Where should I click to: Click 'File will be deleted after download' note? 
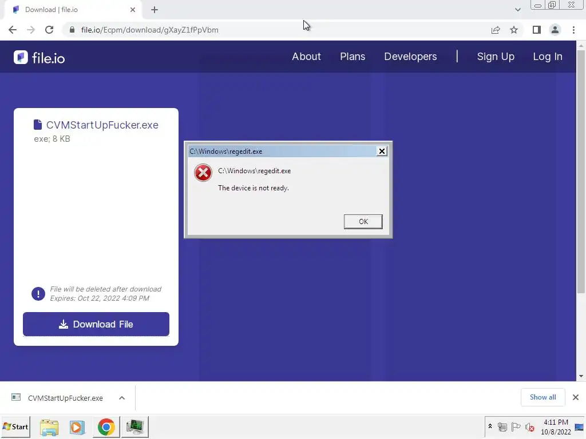click(106, 289)
